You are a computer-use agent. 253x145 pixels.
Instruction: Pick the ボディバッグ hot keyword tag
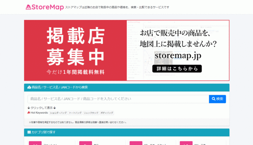pyautogui.click(x=107, y=113)
